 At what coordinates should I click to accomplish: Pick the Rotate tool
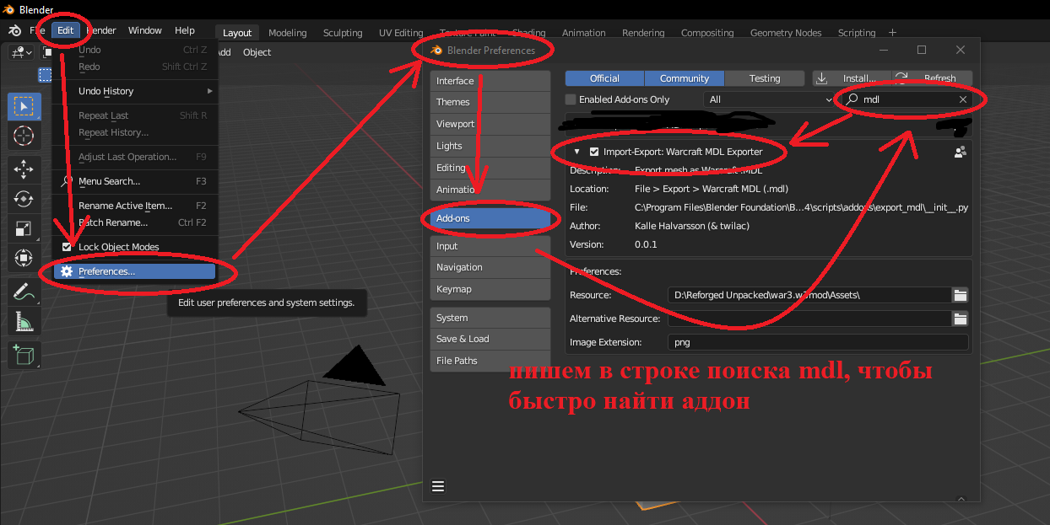(x=24, y=199)
